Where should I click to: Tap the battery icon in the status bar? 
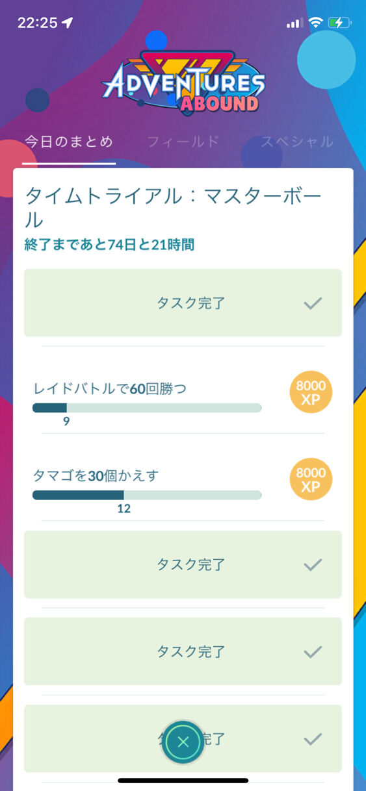pyautogui.click(x=340, y=23)
